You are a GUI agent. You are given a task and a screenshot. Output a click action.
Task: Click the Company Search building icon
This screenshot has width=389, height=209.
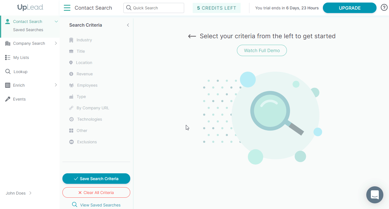point(8,43)
